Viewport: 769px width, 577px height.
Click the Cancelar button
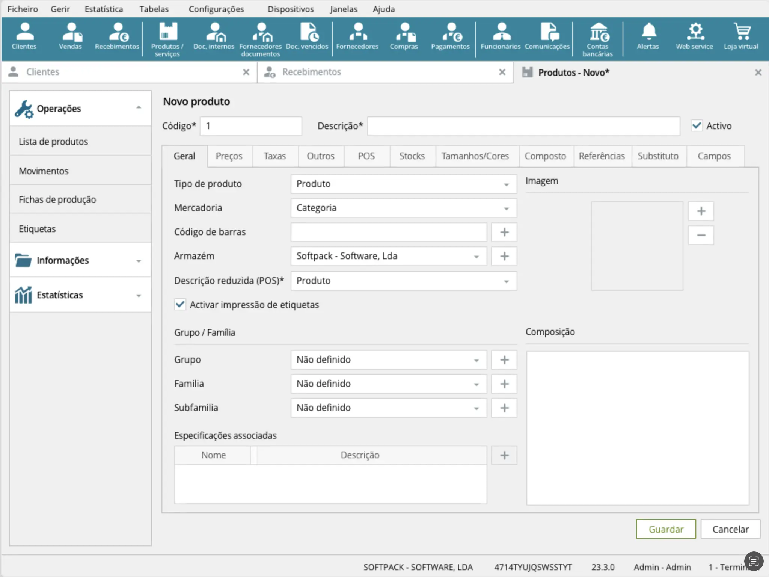(x=730, y=529)
